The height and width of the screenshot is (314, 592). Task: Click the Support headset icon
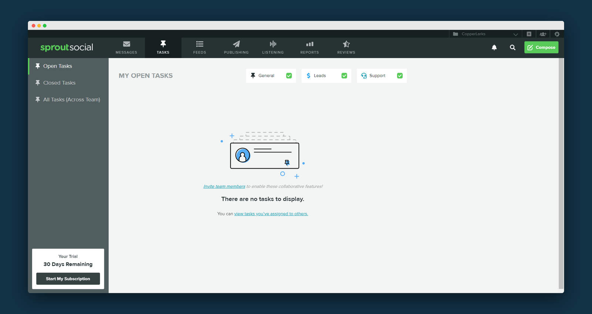tap(364, 75)
